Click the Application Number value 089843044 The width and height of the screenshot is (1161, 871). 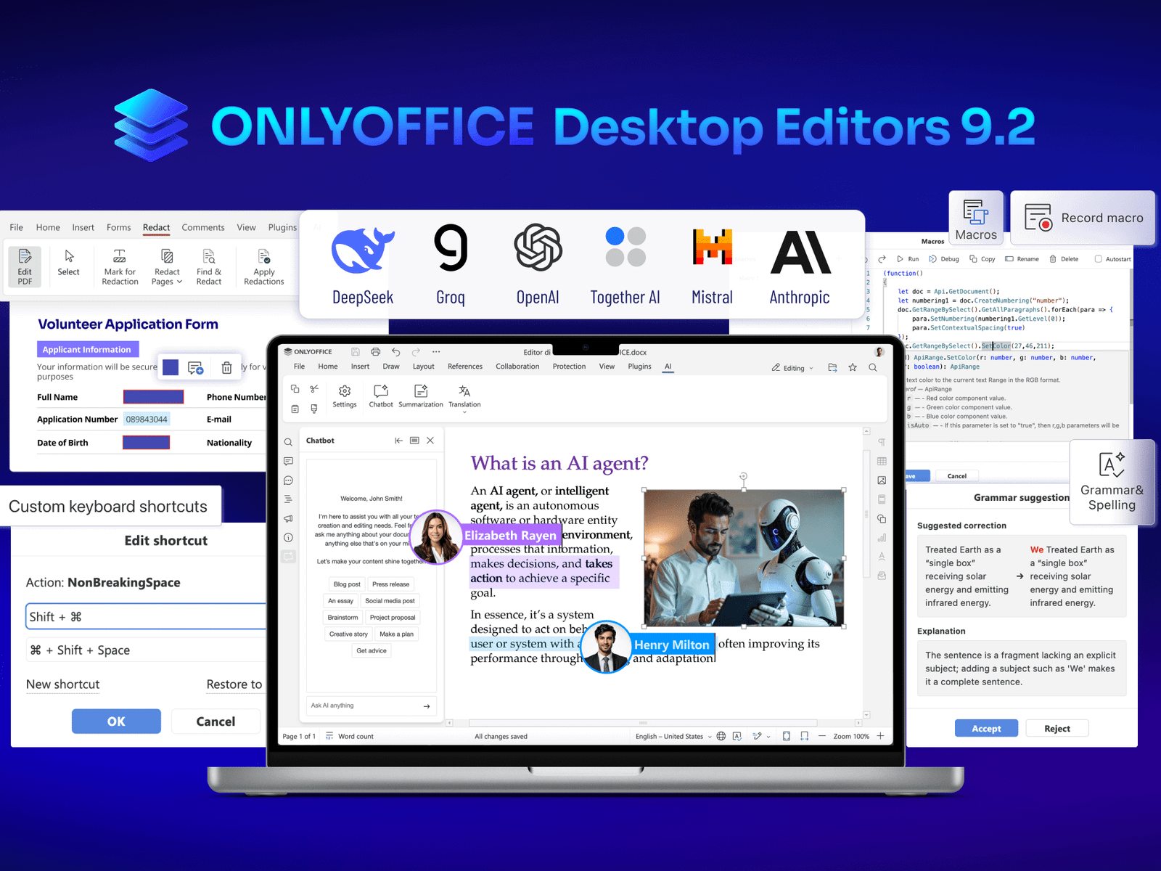coord(147,420)
